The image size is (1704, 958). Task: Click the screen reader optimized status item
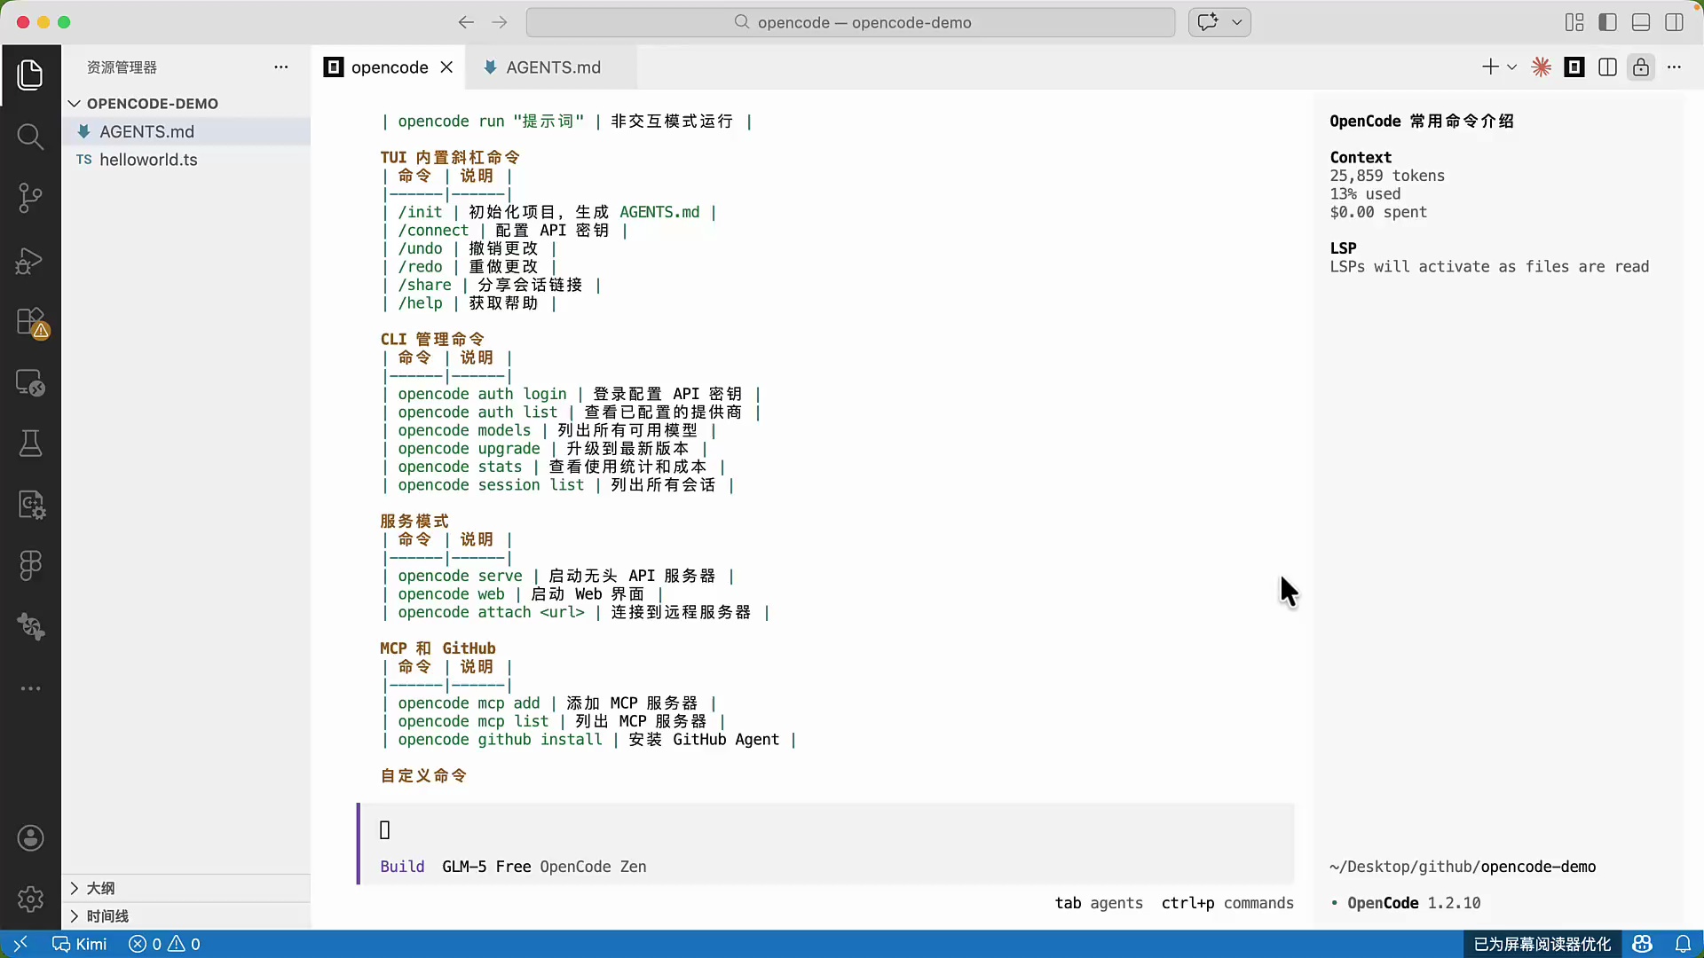[x=1542, y=944]
